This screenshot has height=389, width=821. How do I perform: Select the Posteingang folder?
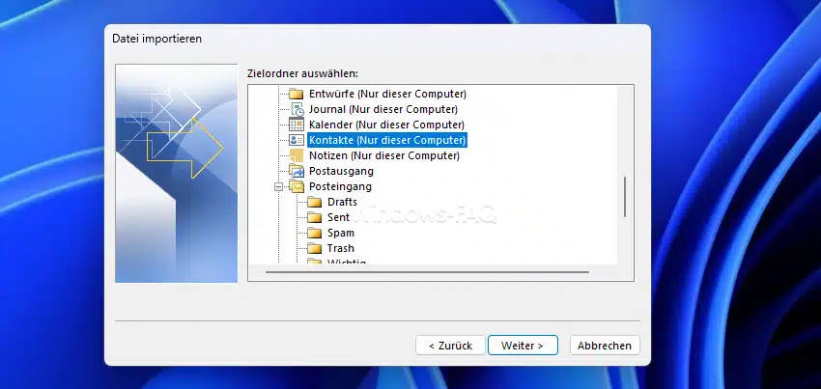click(340, 186)
